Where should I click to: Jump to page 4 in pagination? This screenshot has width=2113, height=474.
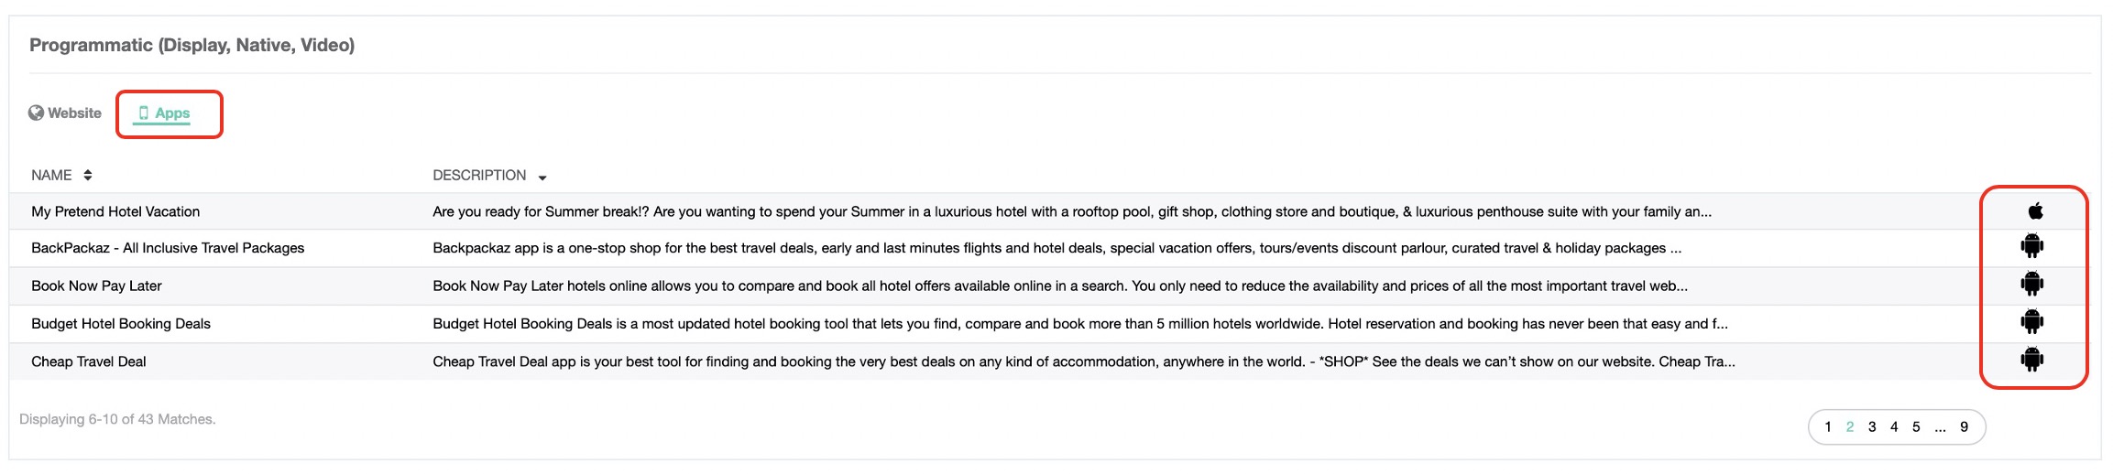(1894, 427)
